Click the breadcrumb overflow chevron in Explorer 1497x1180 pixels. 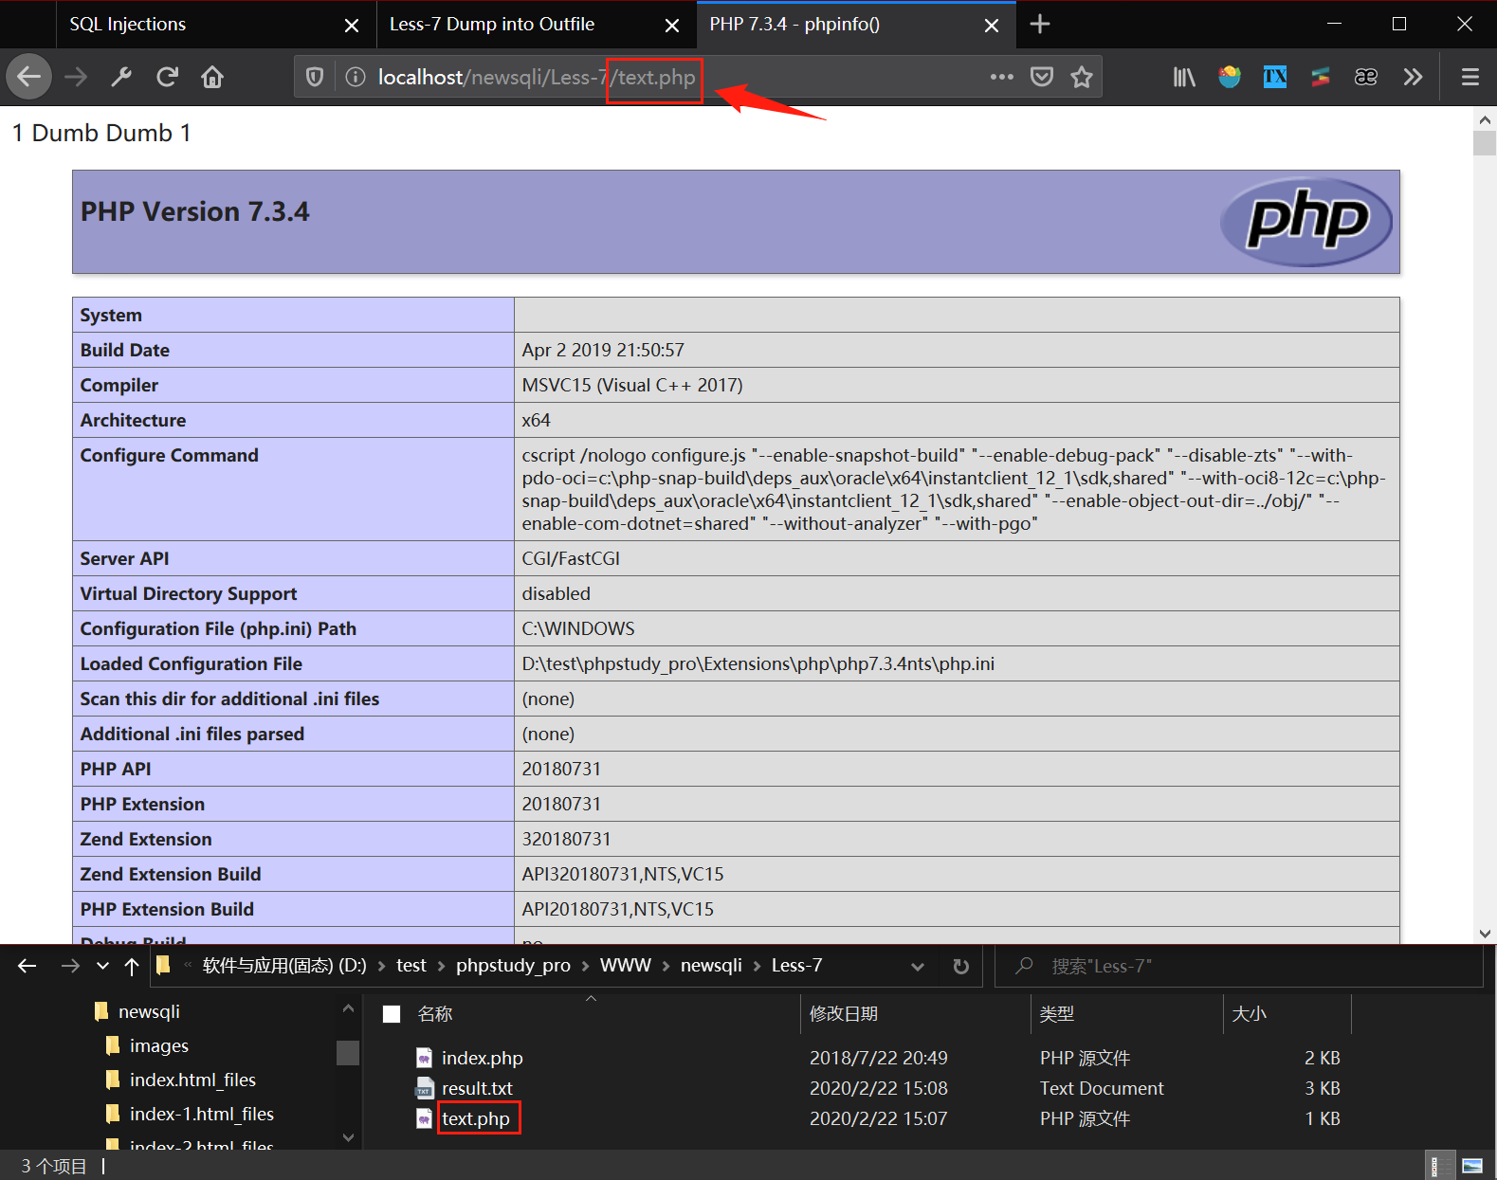188,966
